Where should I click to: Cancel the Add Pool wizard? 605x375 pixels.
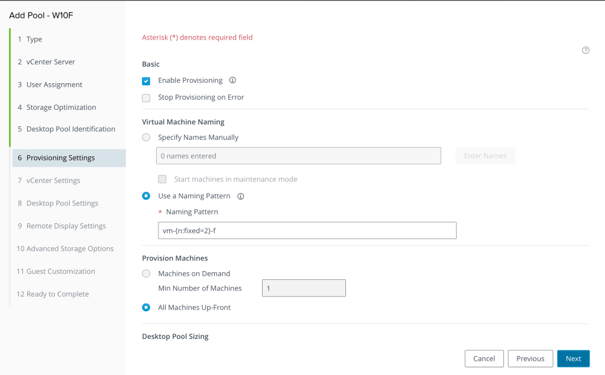coord(484,358)
